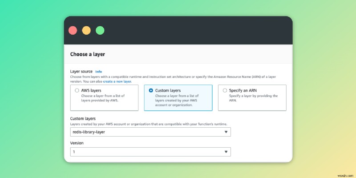Viewport: 356px width, 178px height.
Task: Click the Layer source label
Action: tap(81, 72)
